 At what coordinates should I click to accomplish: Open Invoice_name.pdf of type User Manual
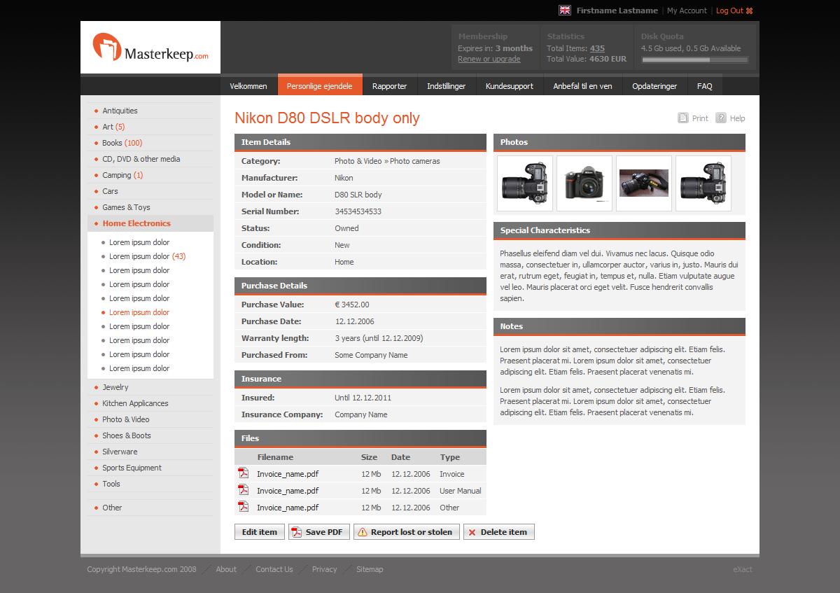(x=288, y=491)
